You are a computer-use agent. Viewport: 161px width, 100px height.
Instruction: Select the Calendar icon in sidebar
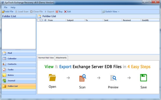4,58
